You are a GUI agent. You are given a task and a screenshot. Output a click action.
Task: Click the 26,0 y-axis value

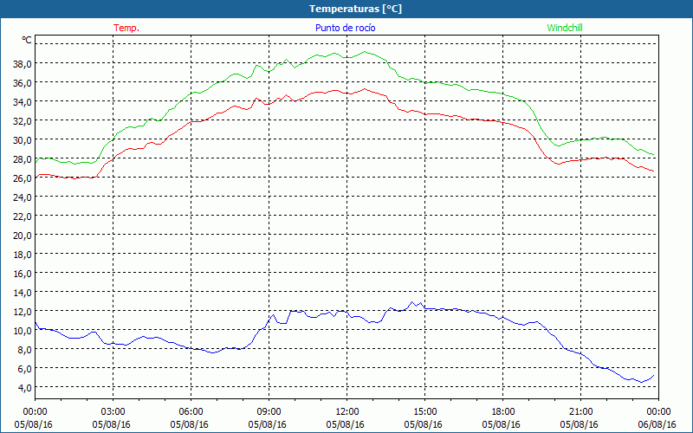pos(23,178)
